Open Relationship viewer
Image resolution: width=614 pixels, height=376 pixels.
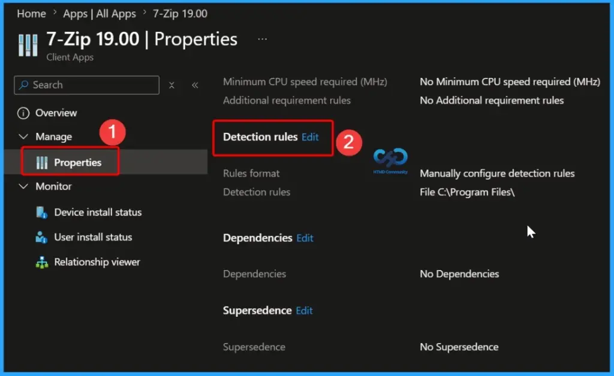(x=97, y=262)
